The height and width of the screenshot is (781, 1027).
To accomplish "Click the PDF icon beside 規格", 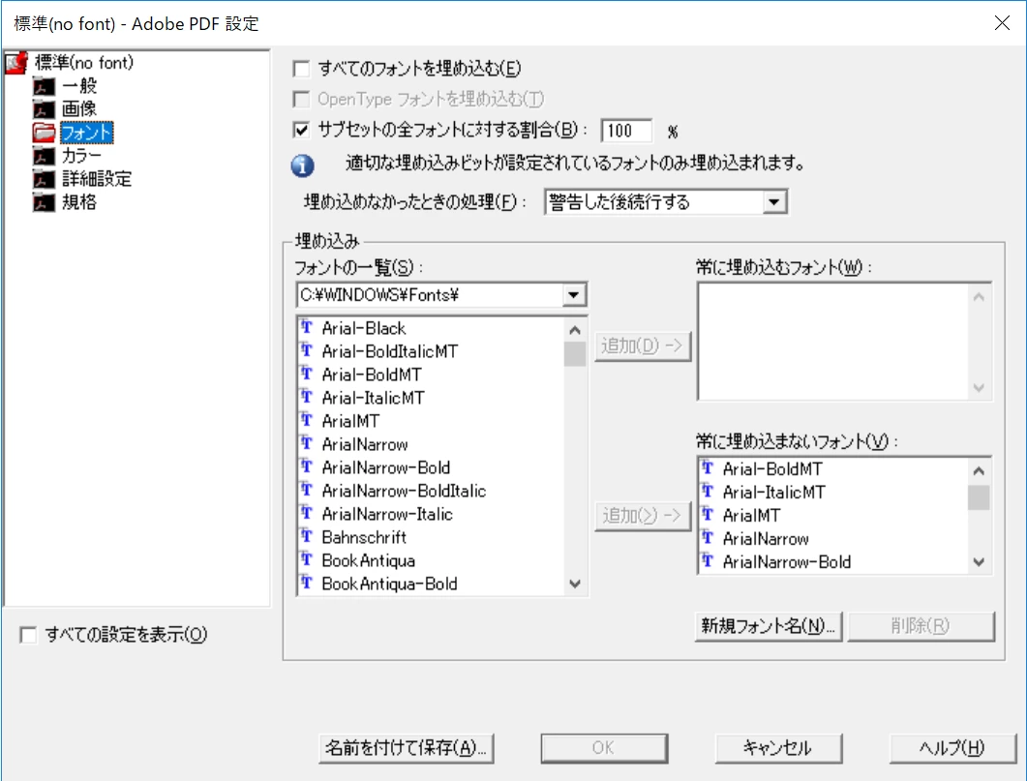I will click(x=44, y=202).
